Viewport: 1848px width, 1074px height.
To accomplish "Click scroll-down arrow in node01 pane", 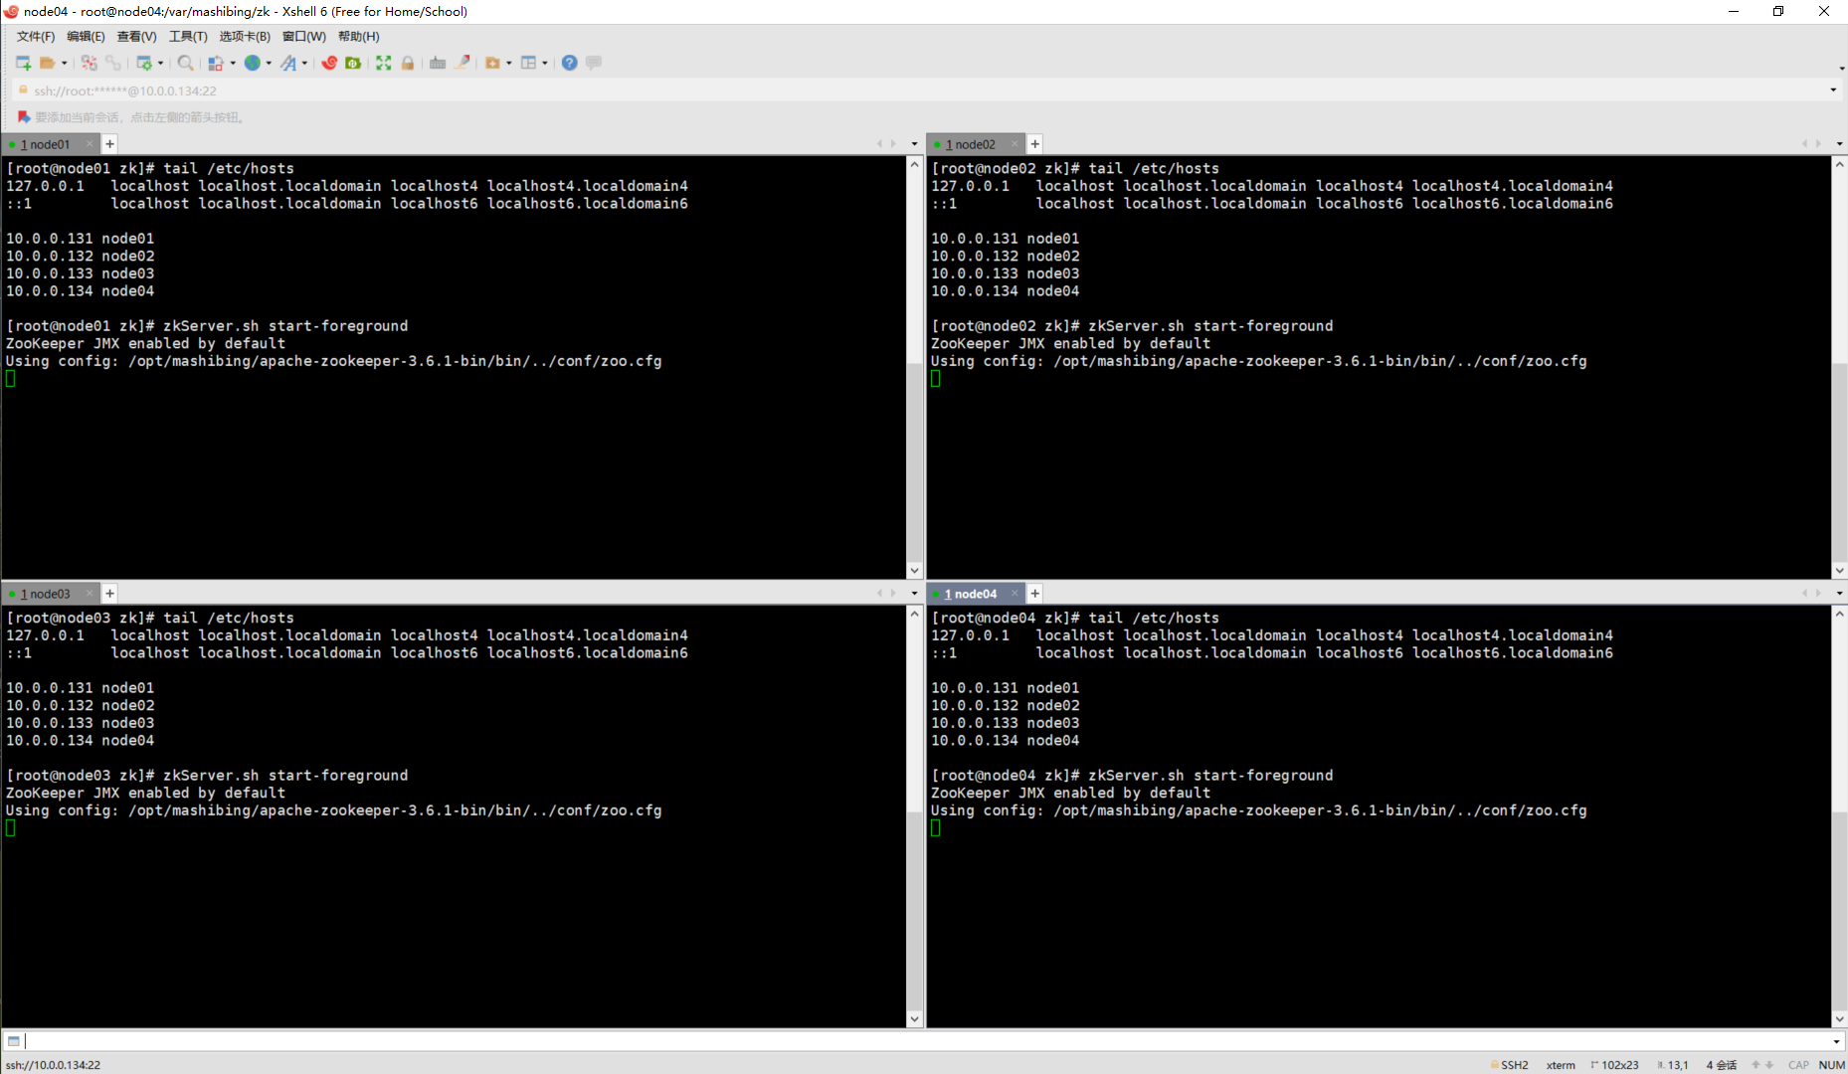I will tap(914, 571).
